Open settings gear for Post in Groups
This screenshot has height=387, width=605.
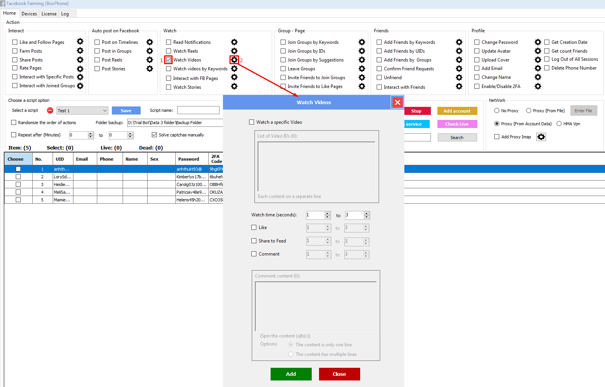pyautogui.click(x=150, y=51)
